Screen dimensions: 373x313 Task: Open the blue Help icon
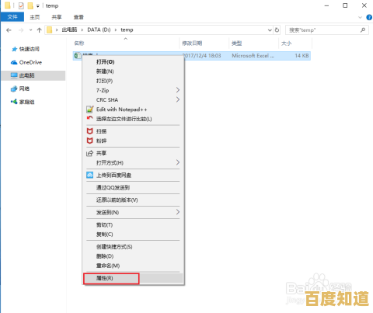click(x=369, y=17)
